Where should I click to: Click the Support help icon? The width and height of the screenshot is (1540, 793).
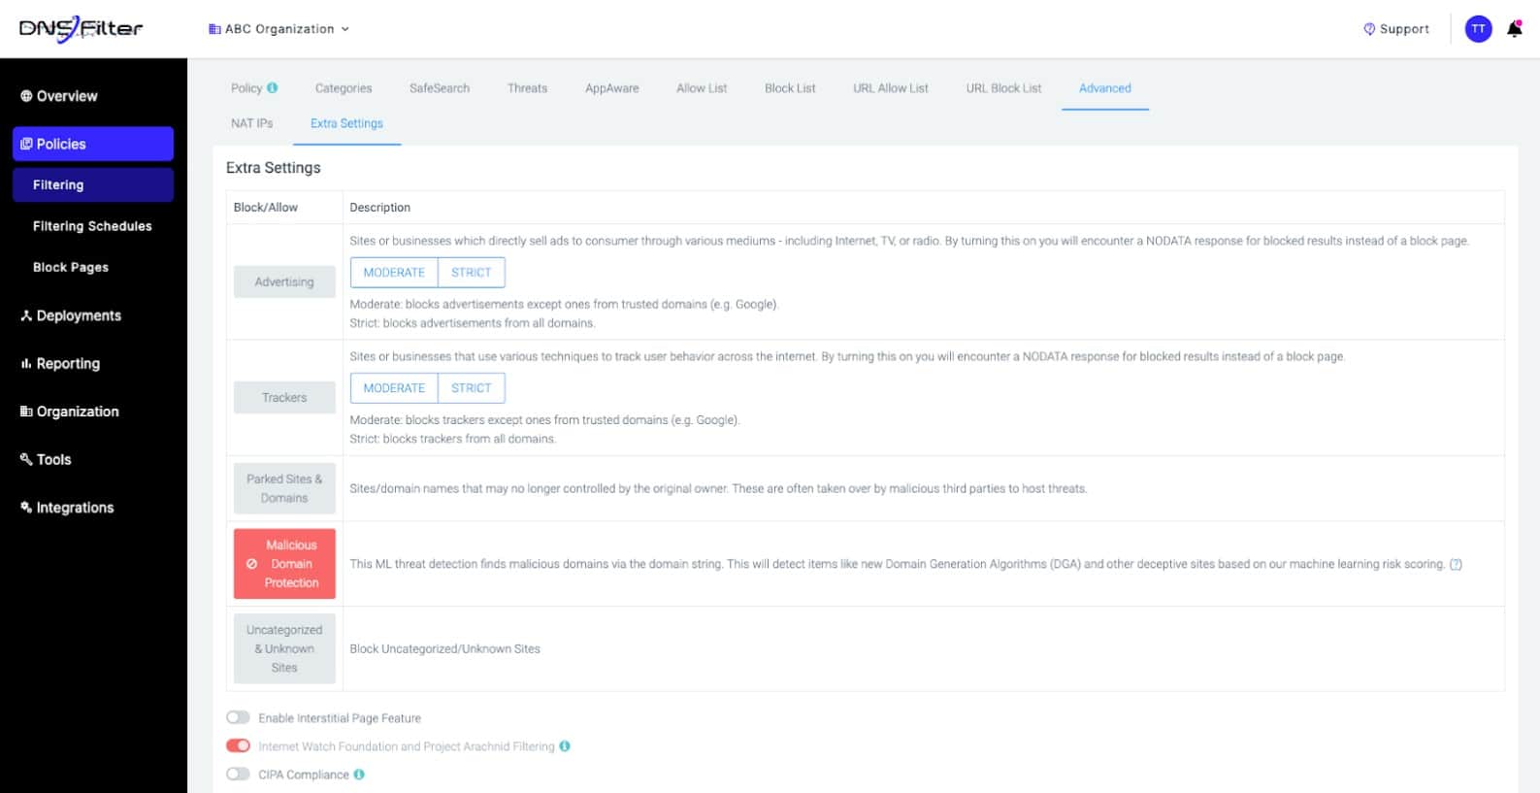click(1369, 29)
